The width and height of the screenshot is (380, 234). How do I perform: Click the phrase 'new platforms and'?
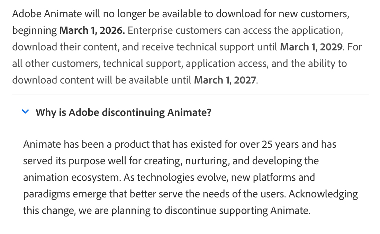(x=273, y=177)
